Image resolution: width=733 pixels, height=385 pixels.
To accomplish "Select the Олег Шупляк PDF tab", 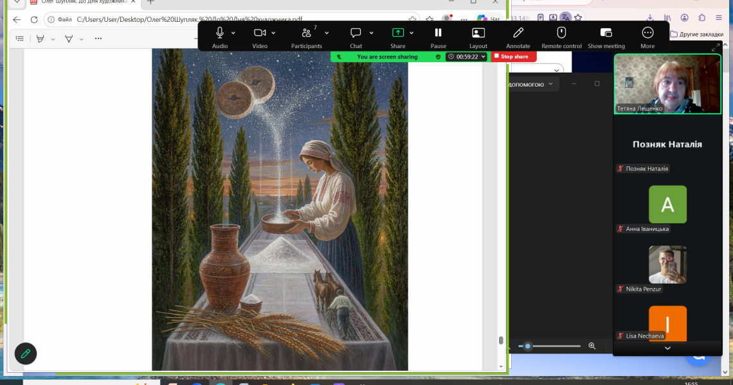I will point(83,3).
